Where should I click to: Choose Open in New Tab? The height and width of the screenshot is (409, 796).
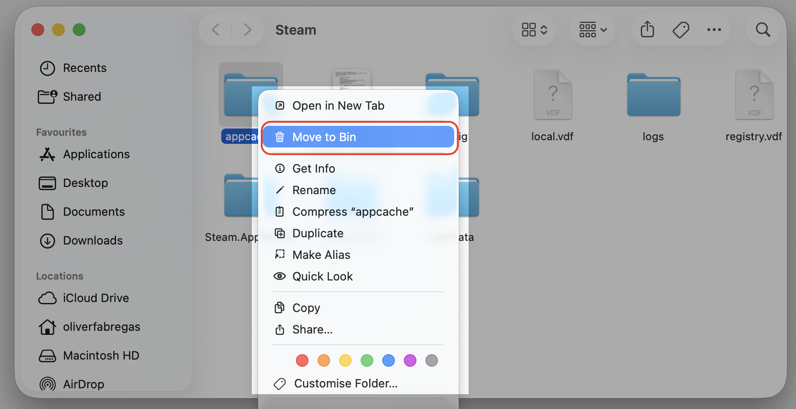[x=358, y=106]
